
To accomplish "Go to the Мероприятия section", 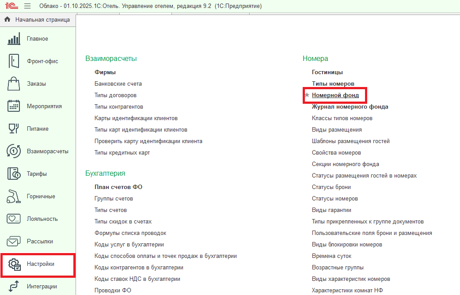I will pos(38,106).
